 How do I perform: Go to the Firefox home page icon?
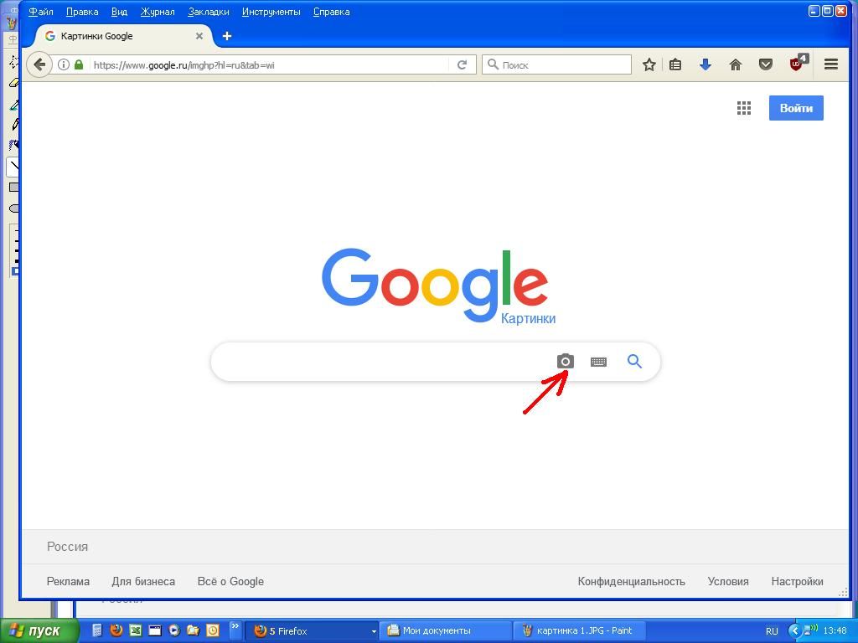[736, 64]
